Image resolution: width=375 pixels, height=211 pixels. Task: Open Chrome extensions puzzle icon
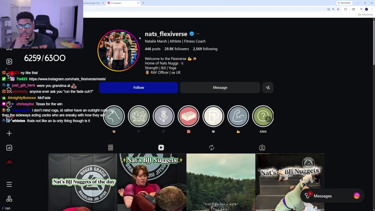coord(345,9)
